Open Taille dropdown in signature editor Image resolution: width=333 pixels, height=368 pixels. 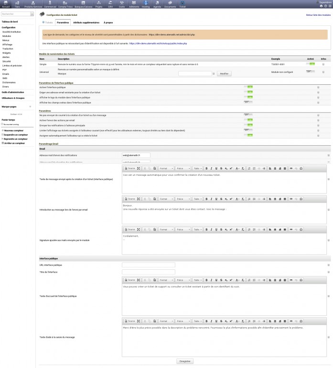[197, 230]
